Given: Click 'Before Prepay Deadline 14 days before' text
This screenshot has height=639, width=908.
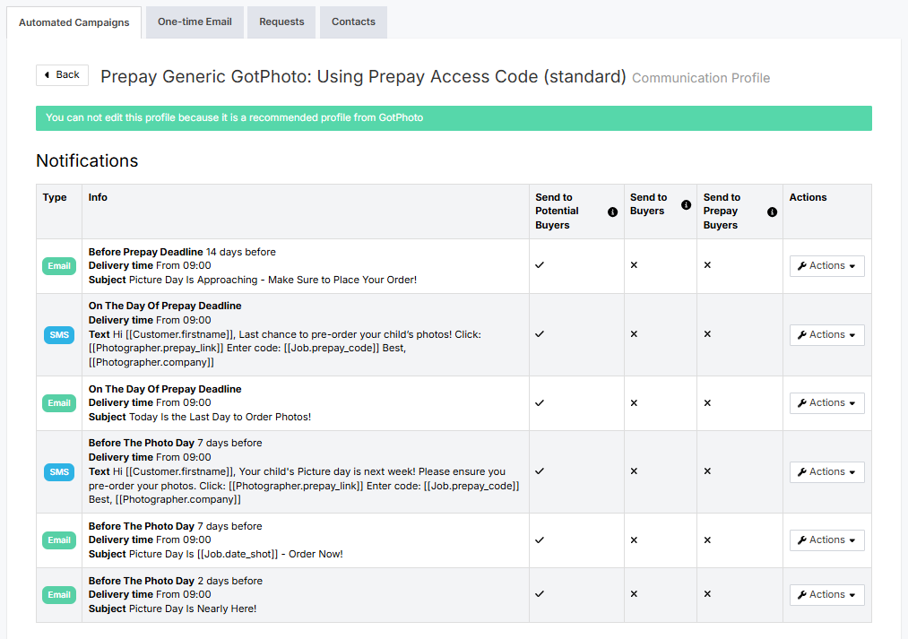Looking at the screenshot, I should 183,253.
